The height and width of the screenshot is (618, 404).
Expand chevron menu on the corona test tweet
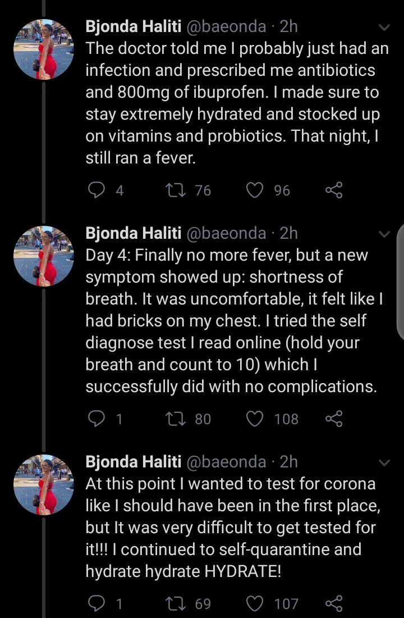pyautogui.click(x=384, y=463)
